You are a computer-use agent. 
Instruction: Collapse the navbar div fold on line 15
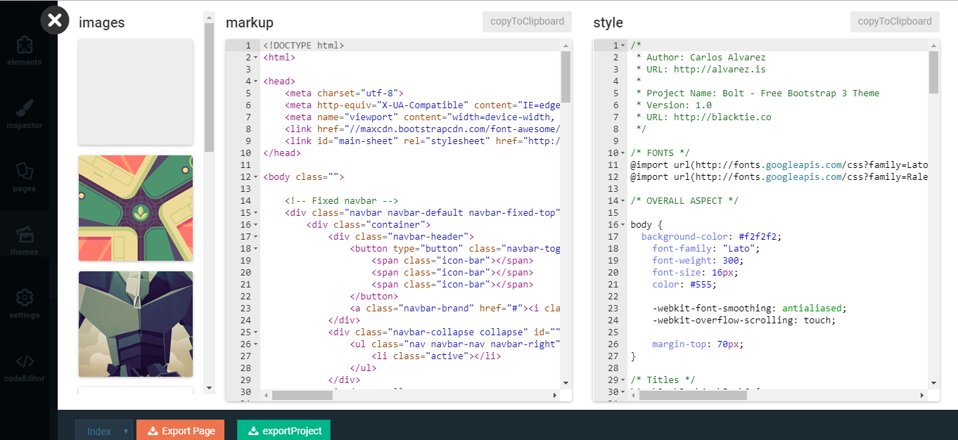pyautogui.click(x=255, y=213)
